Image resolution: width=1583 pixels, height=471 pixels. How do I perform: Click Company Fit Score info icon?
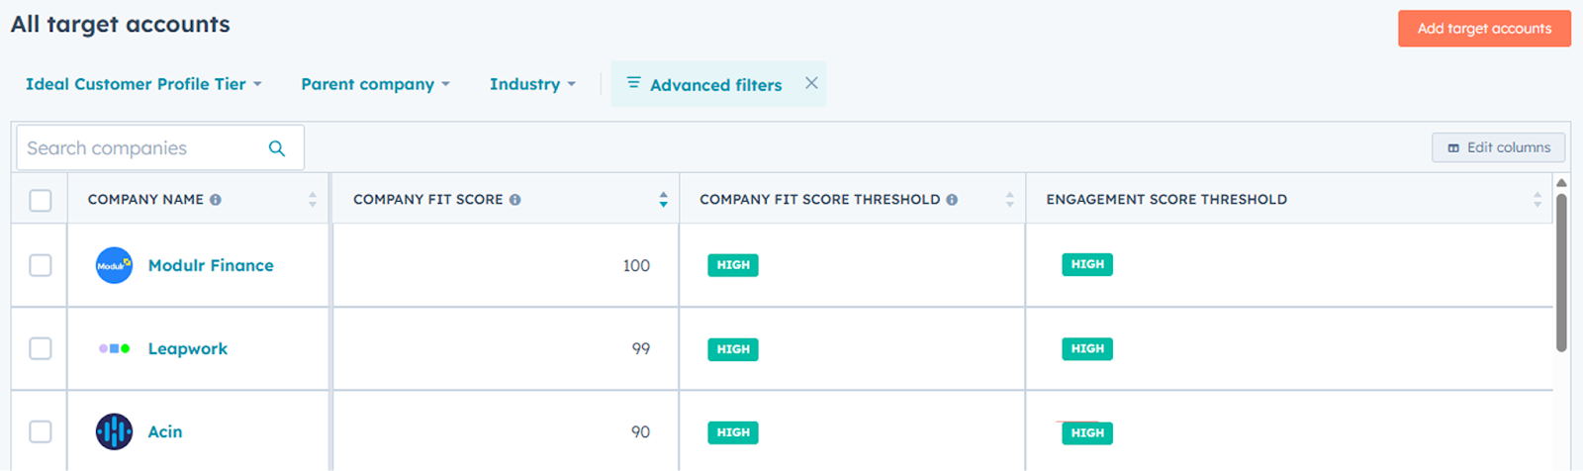(x=515, y=200)
